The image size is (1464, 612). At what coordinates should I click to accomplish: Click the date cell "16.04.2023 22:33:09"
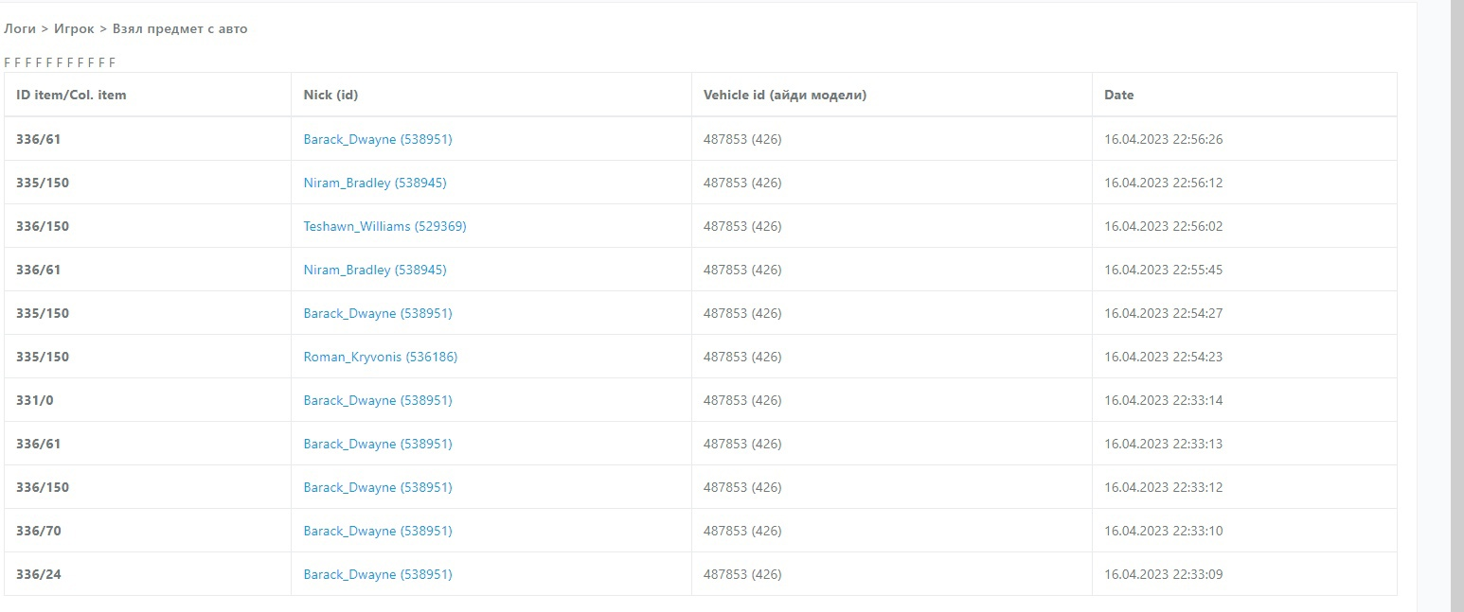point(1163,574)
